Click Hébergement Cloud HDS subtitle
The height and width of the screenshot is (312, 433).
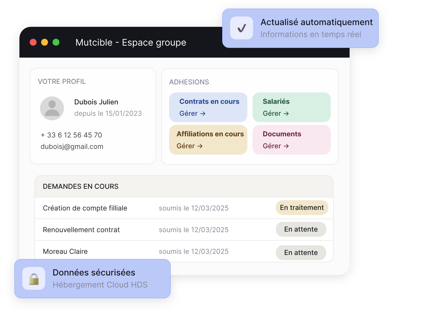(100, 285)
